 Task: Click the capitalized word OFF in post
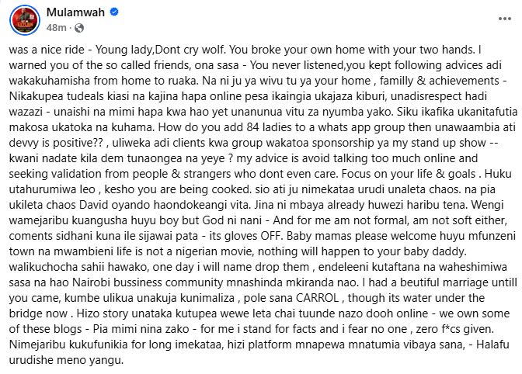point(272,236)
